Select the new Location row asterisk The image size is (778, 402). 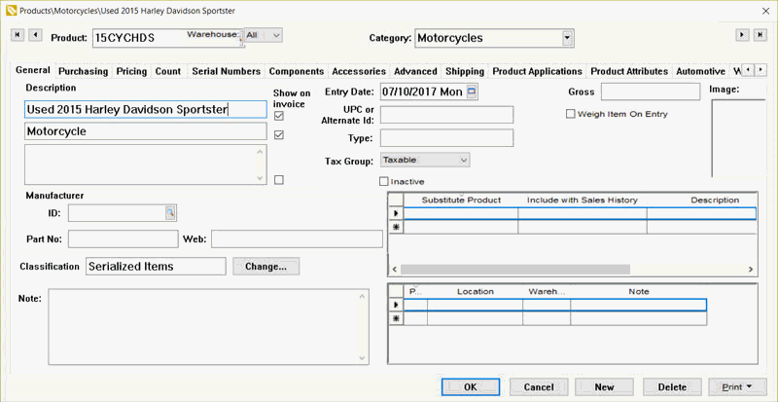pyautogui.click(x=396, y=318)
